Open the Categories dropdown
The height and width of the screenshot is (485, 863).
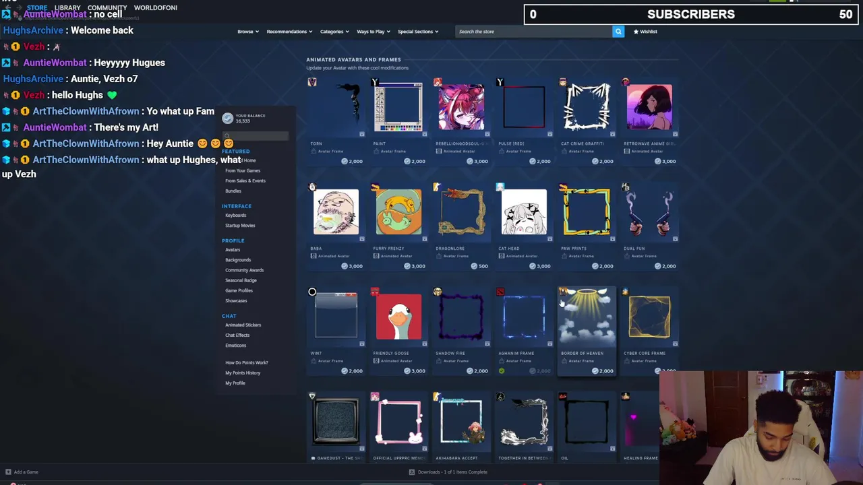click(334, 32)
